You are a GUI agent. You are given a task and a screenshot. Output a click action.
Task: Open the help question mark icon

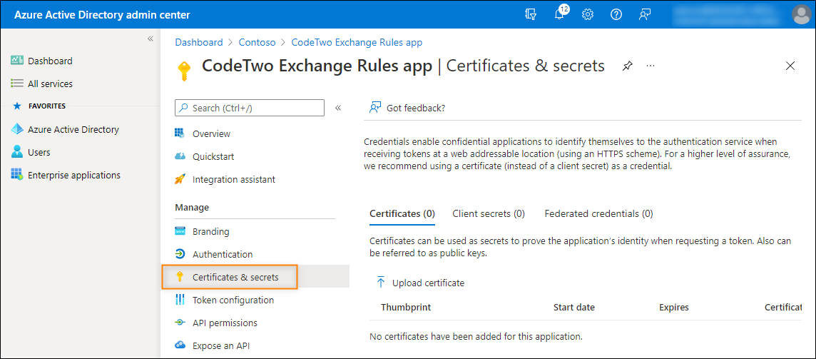(x=616, y=14)
